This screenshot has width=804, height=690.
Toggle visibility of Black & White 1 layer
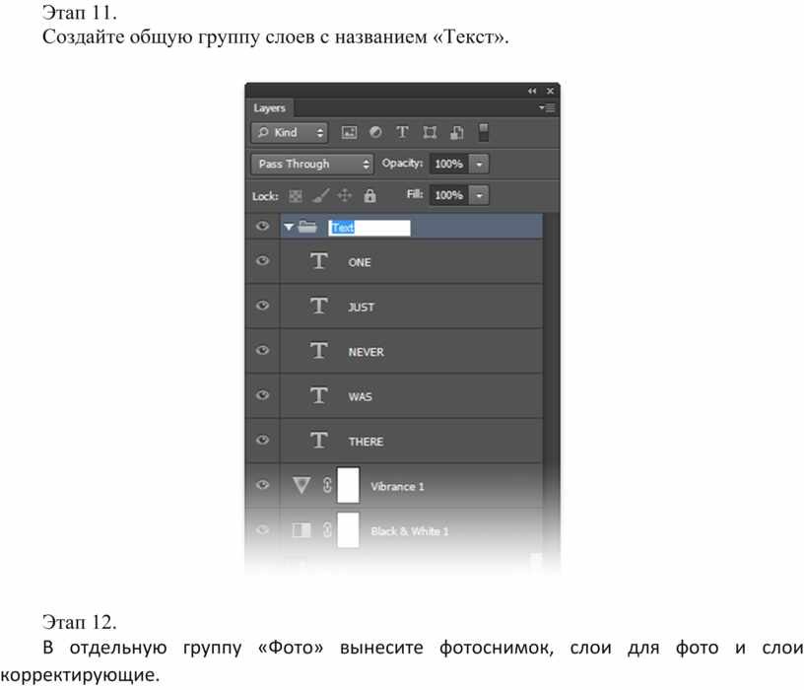262,529
